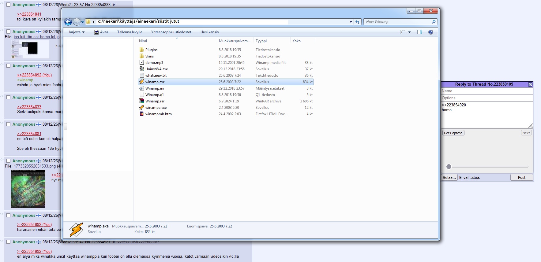Screen dimensions: 541x262
Task: Click the Name field in reply form
Action: (487, 91)
